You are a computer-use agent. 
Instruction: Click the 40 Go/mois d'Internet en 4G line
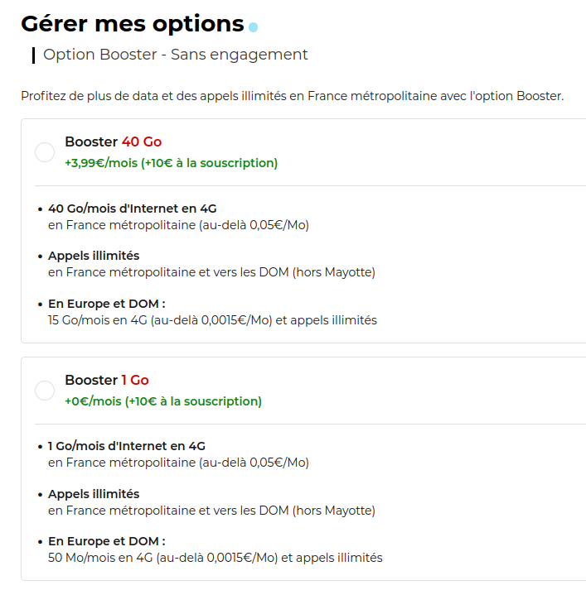pyautogui.click(x=133, y=209)
